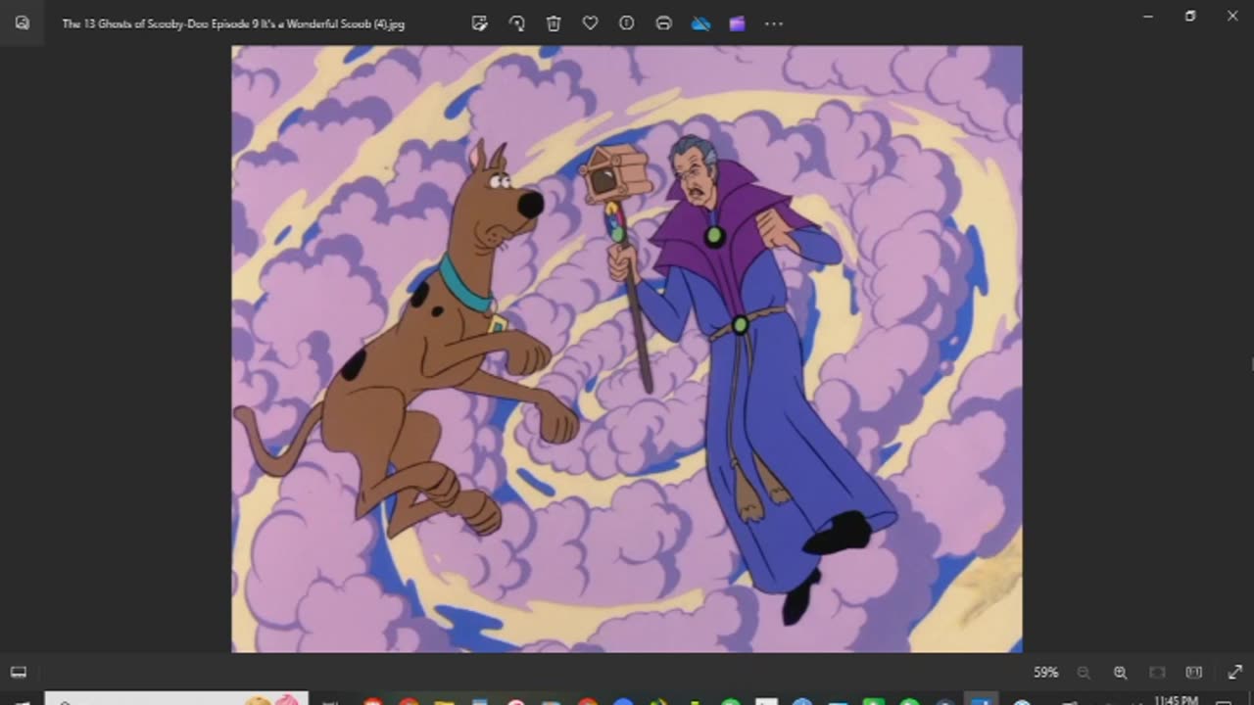Click the 59% zoom level value
Screen dimensions: 1254x705
click(1046, 673)
